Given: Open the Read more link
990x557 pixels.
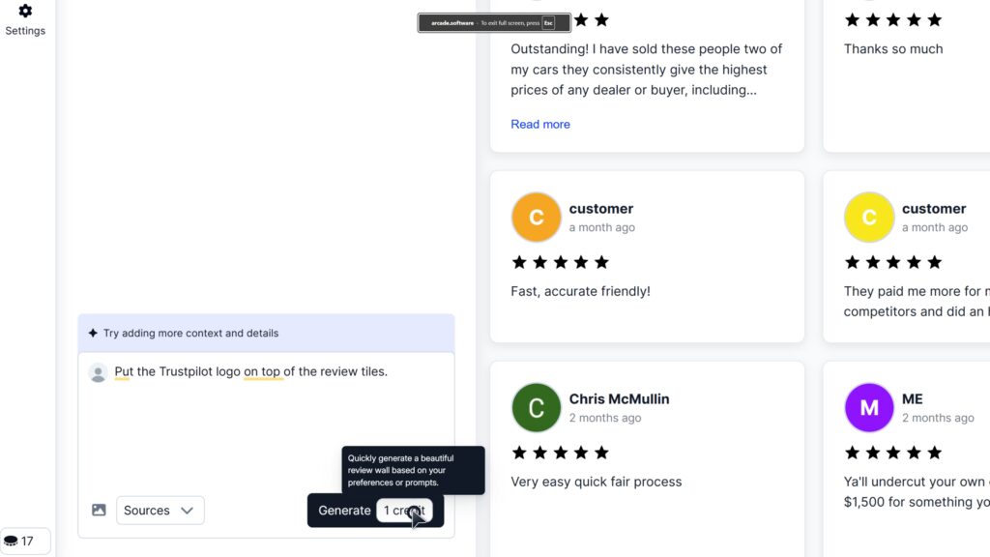Looking at the screenshot, I should coord(539,124).
